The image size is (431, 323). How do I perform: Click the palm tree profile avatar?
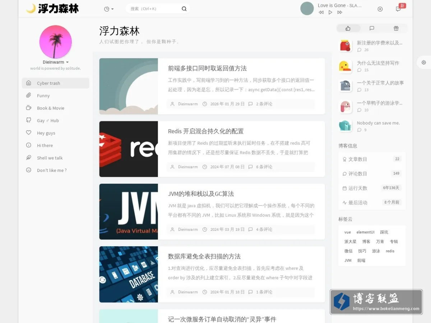55,42
